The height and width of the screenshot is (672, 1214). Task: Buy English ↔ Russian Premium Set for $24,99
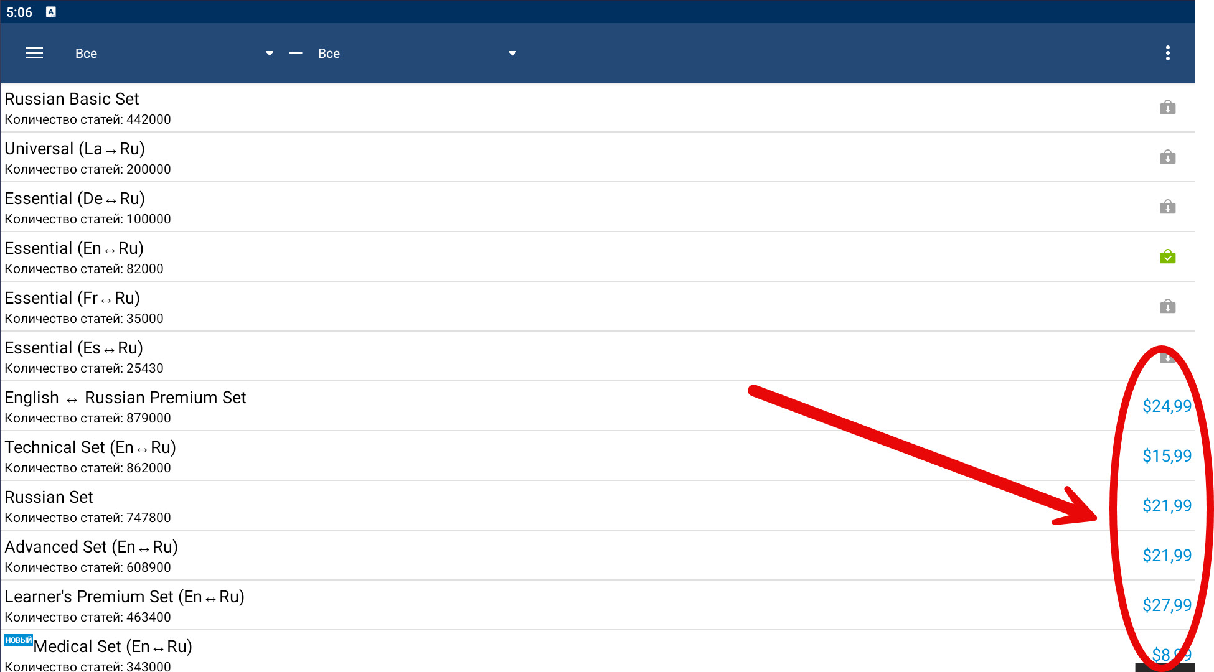(1166, 406)
